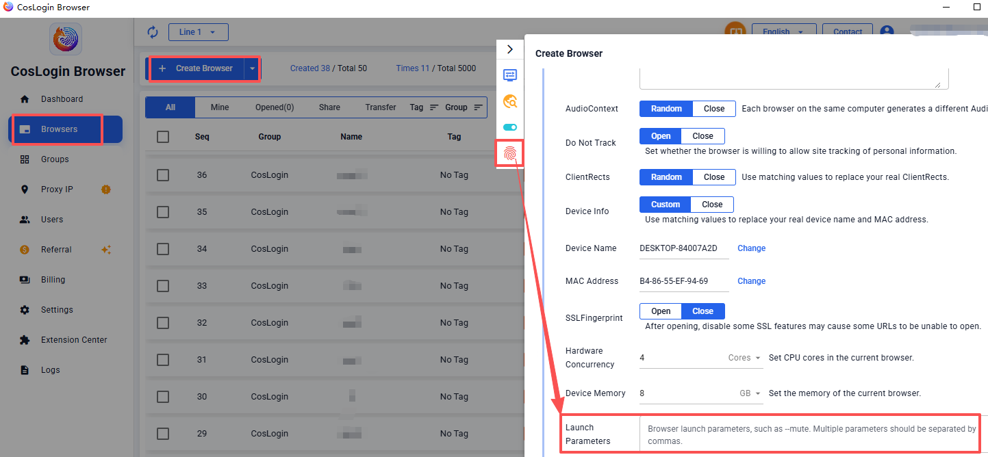This screenshot has height=457, width=988.
Task: Switch to the Opened(0) tab
Action: (275, 107)
